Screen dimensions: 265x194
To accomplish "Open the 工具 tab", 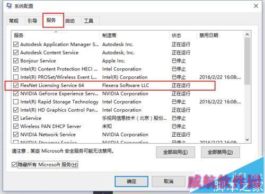I will tap(89, 21).
